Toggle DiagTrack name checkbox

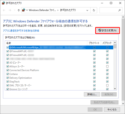(7, 81)
